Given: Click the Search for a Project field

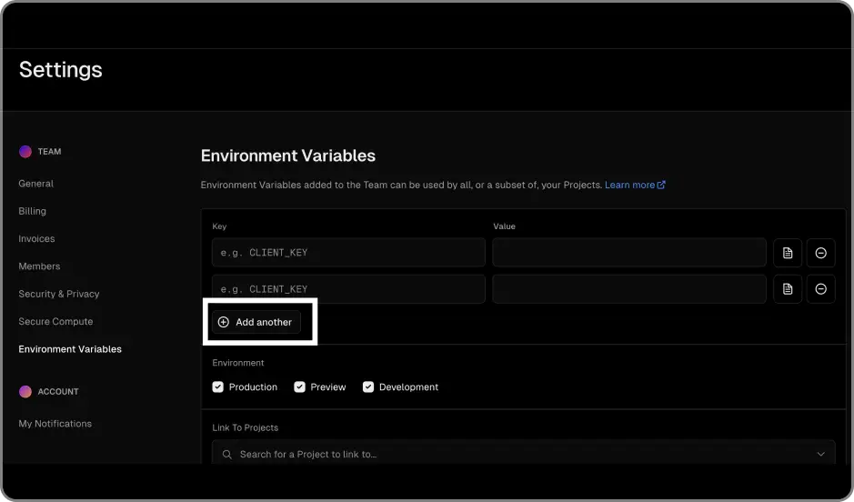Looking at the screenshot, I should point(523,454).
